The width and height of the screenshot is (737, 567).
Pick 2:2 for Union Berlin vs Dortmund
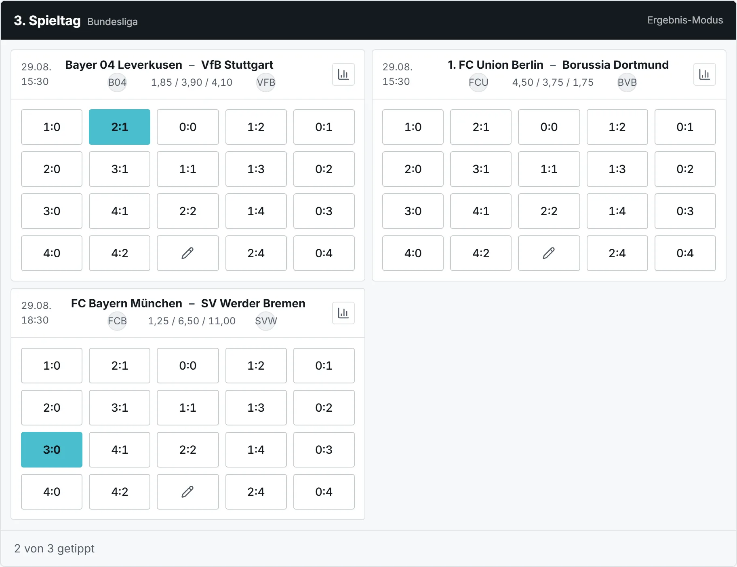549,211
